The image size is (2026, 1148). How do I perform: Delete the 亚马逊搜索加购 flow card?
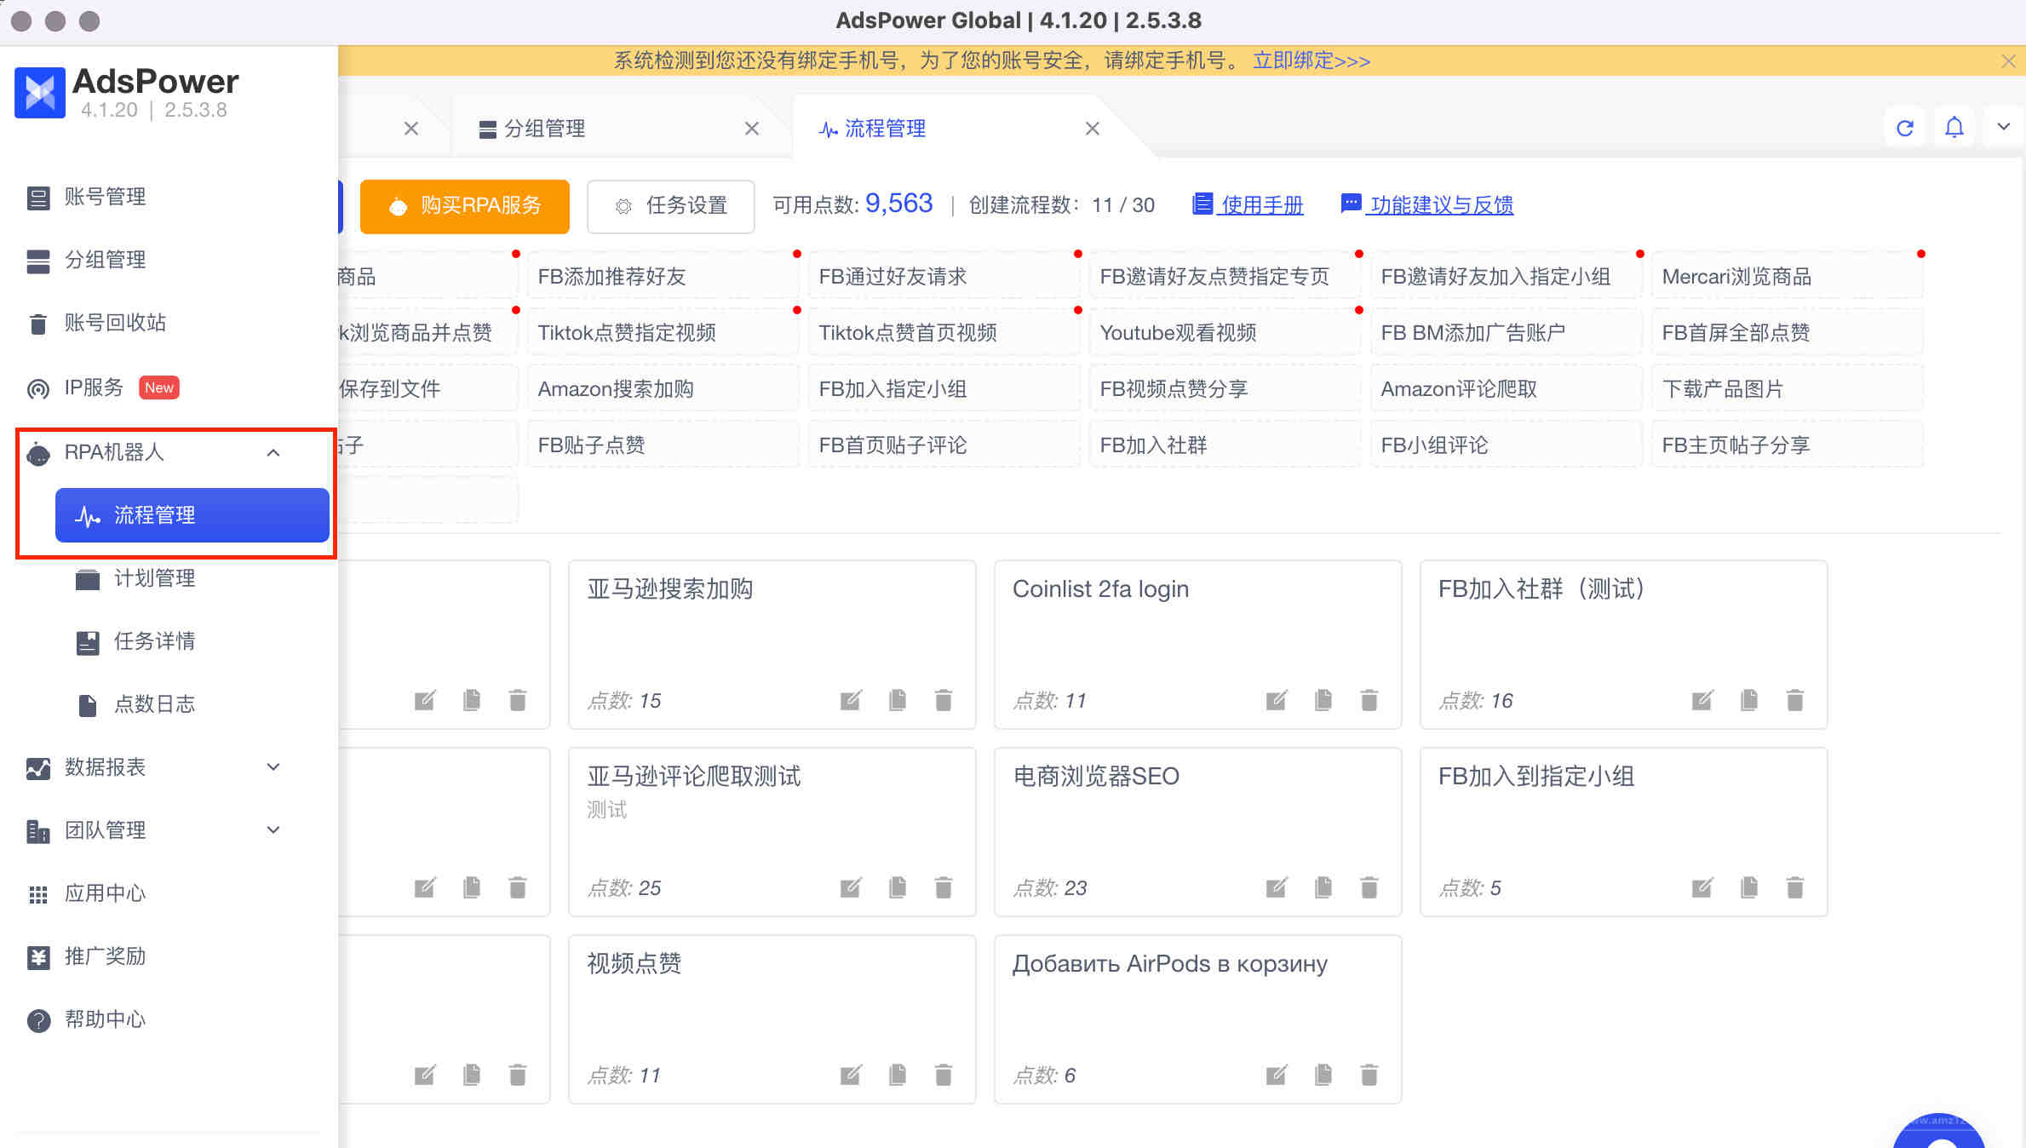[943, 700]
